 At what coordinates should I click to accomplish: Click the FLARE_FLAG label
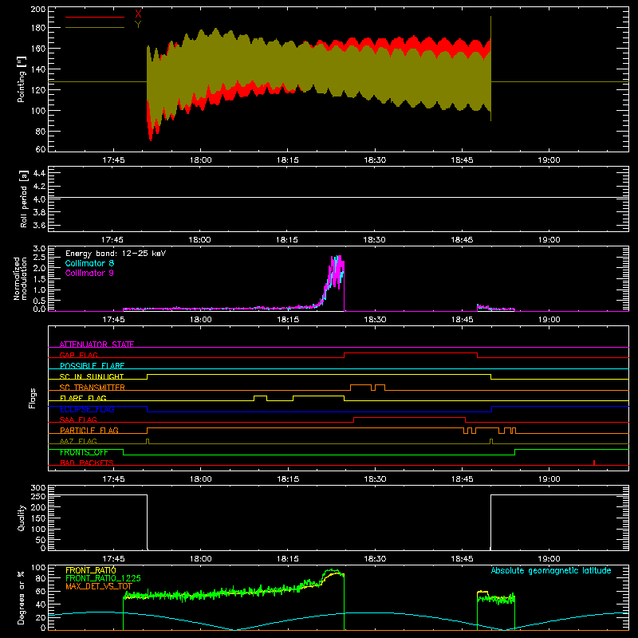pyautogui.click(x=83, y=398)
